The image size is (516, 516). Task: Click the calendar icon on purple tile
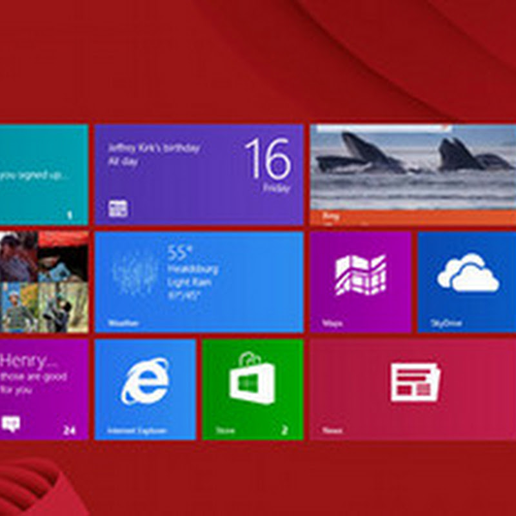(118, 208)
